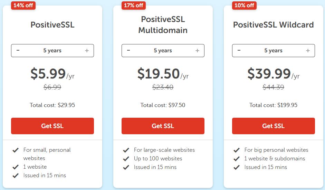Screen dimensions: 325x190
Task: Decrease years for PositiveSSL Wildcard
Action: pyautogui.click(x=239, y=51)
